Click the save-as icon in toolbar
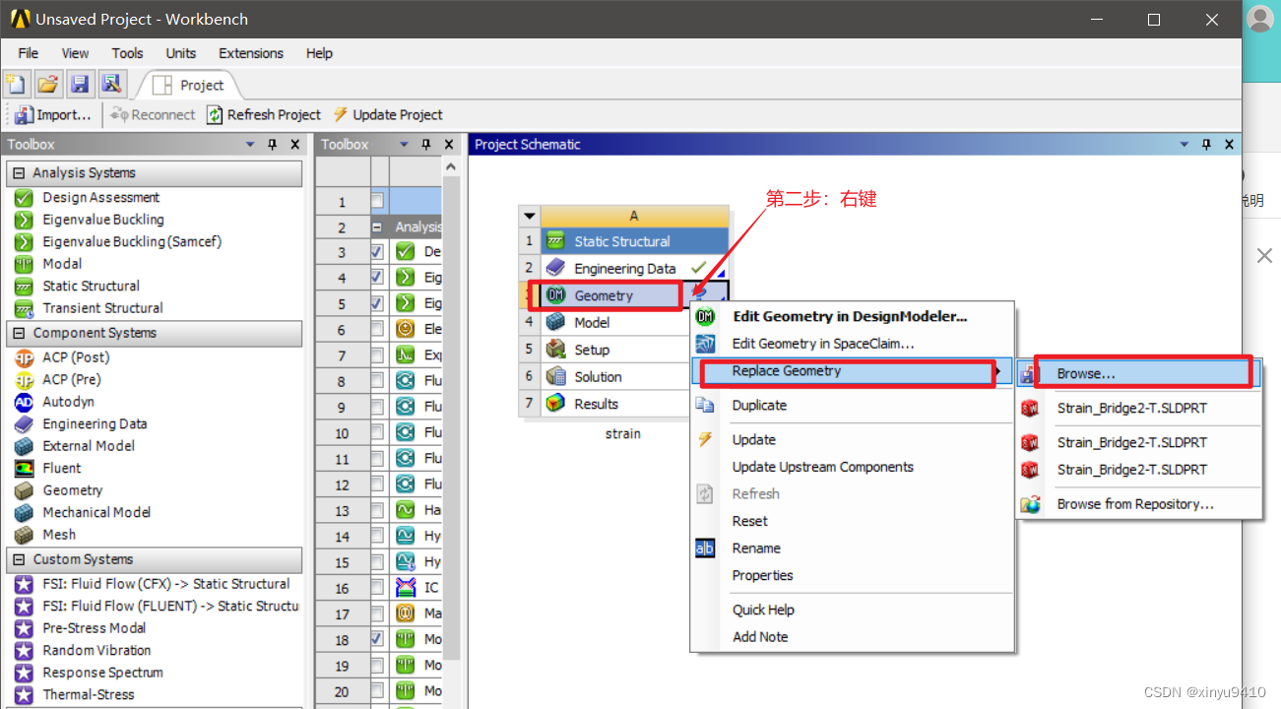The height and width of the screenshot is (709, 1281). tap(111, 85)
